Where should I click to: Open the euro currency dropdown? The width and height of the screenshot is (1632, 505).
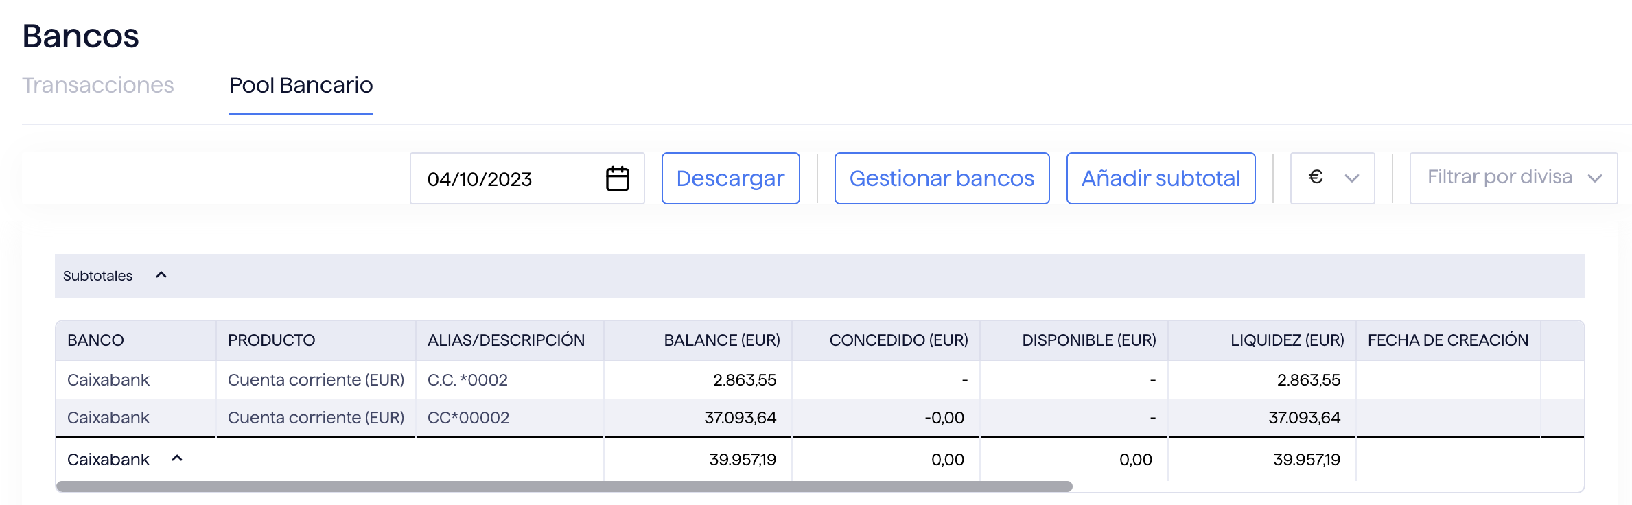[1332, 178]
